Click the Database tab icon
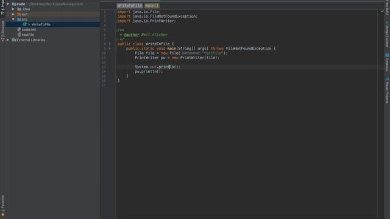Screen dimensions: 390x219 pos(388,55)
